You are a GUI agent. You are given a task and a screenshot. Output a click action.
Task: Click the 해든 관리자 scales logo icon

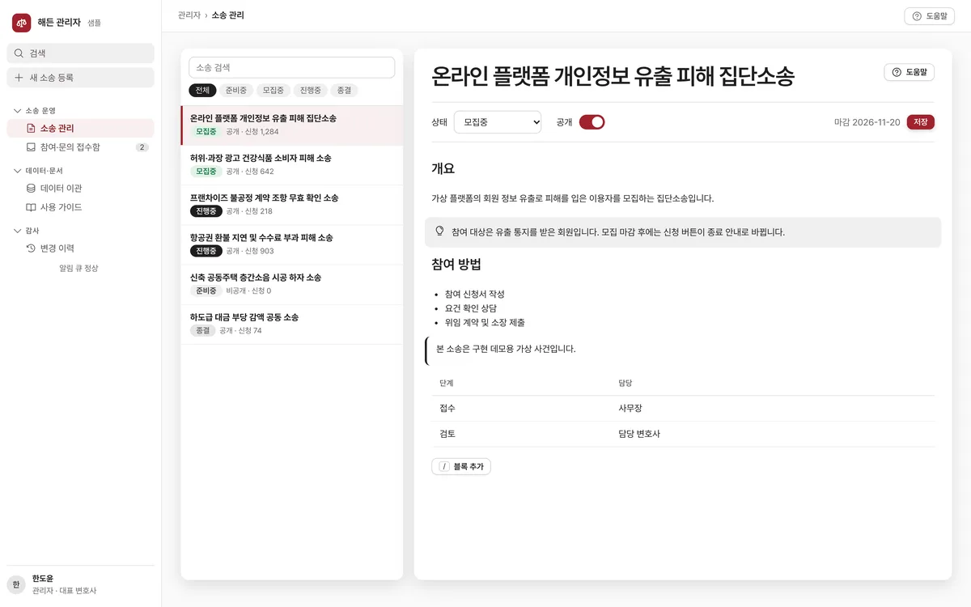(21, 23)
